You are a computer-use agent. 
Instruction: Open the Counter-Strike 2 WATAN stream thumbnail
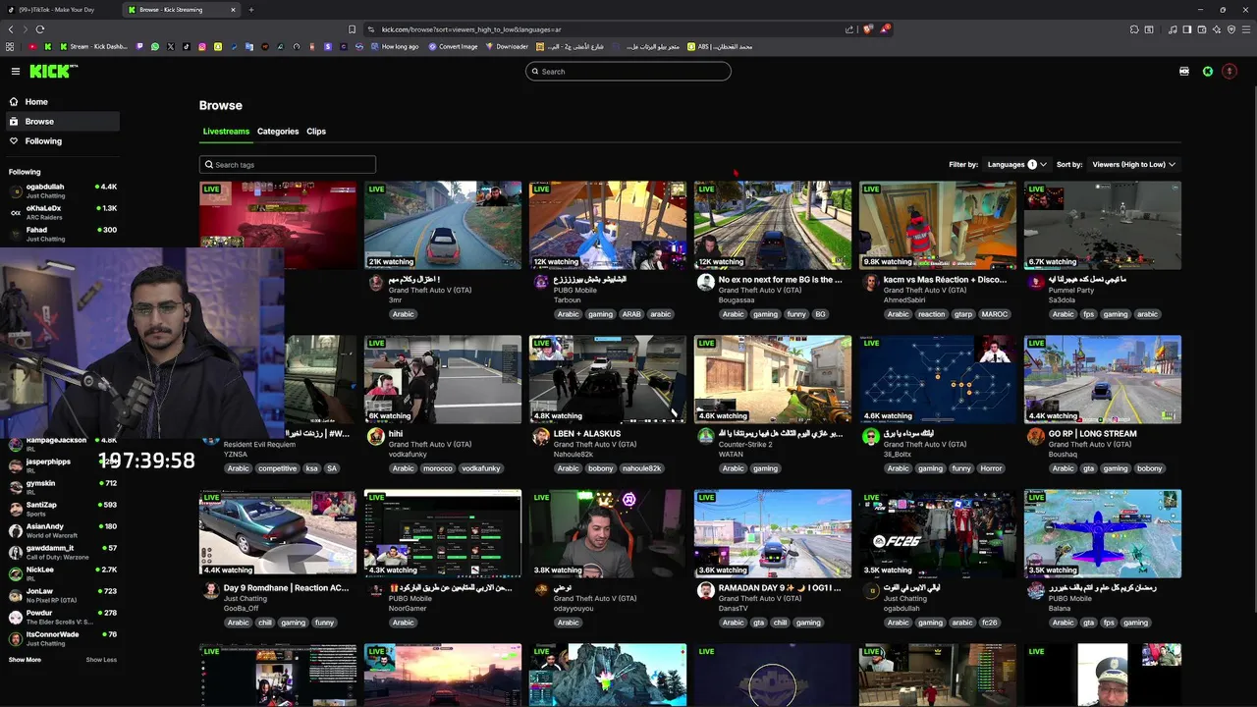pyautogui.click(x=773, y=379)
